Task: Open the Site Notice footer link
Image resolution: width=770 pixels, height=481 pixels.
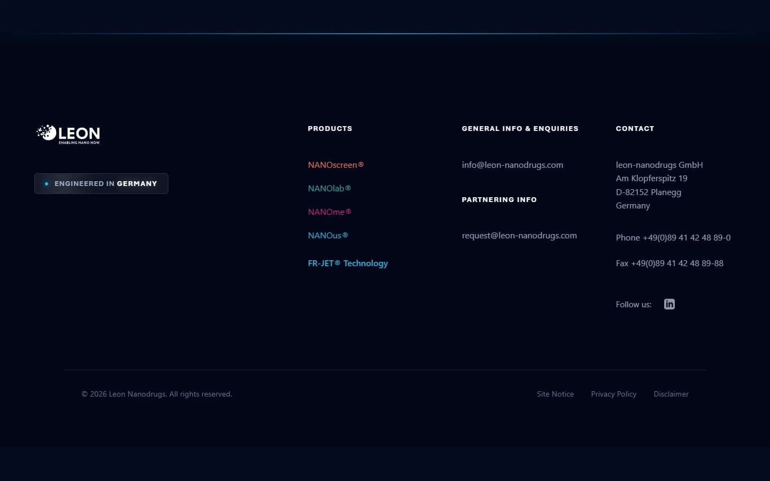Action: point(555,394)
